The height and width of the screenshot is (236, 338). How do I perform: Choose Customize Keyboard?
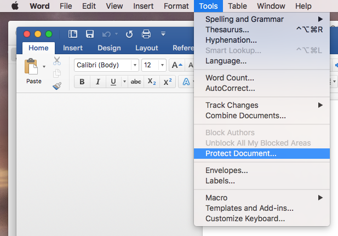[262, 219]
